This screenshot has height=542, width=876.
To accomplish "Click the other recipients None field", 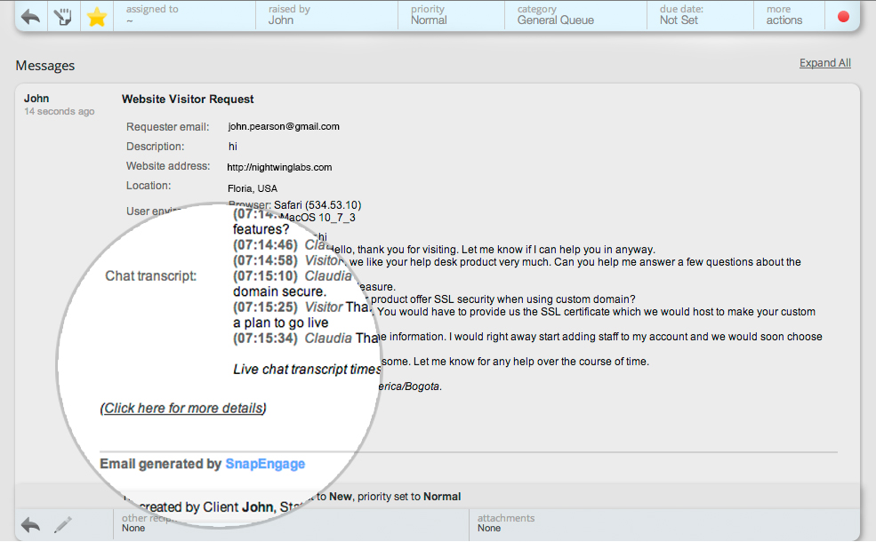I will coord(291,523).
